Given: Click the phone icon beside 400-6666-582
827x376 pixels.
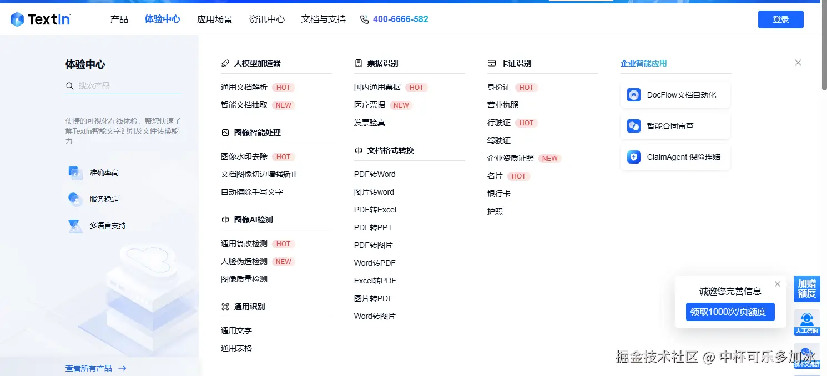Looking at the screenshot, I should [x=364, y=19].
